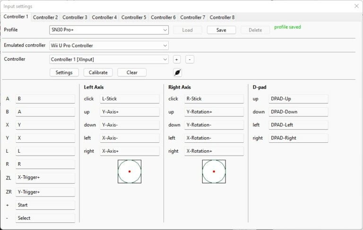Screen dimensions: 363x230
Task: Click the Clear button
Action: (132, 73)
